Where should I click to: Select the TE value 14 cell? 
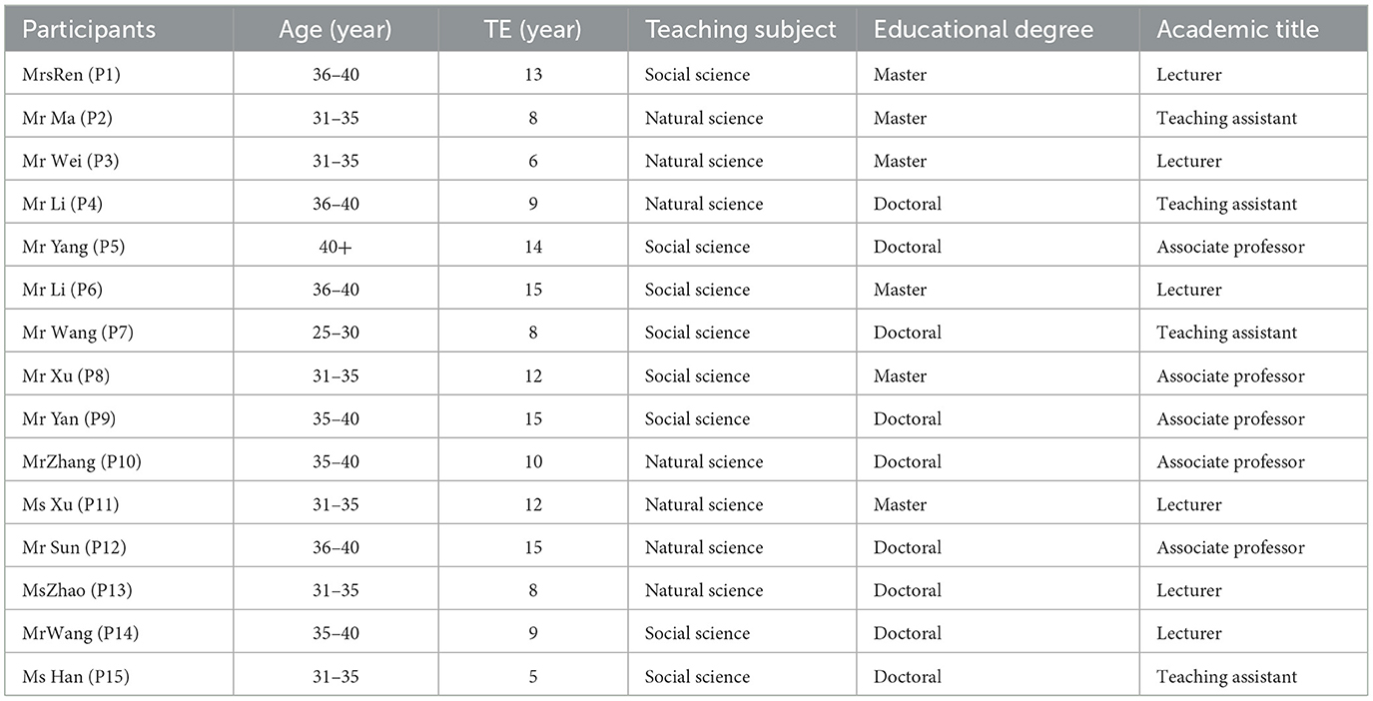tap(532, 247)
